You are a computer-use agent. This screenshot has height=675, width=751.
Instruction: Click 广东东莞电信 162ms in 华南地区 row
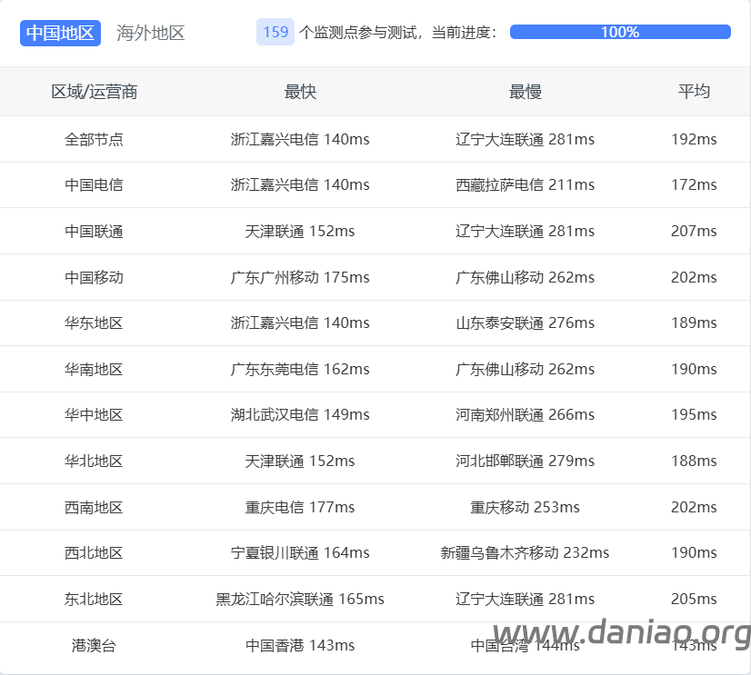[x=300, y=369]
